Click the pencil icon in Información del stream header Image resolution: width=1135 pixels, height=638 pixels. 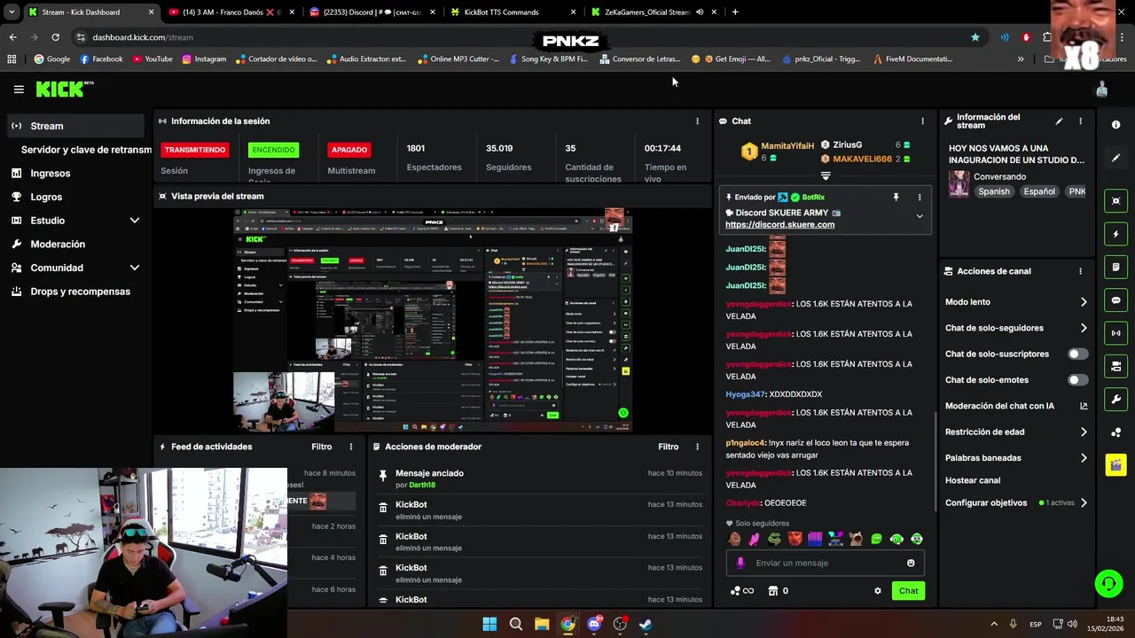(1059, 121)
